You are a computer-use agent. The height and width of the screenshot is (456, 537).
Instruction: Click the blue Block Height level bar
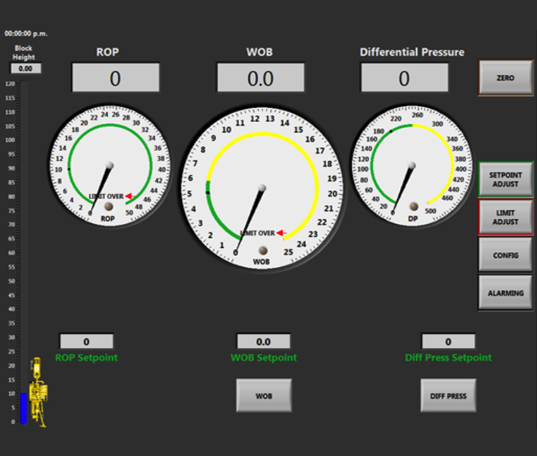(23, 409)
